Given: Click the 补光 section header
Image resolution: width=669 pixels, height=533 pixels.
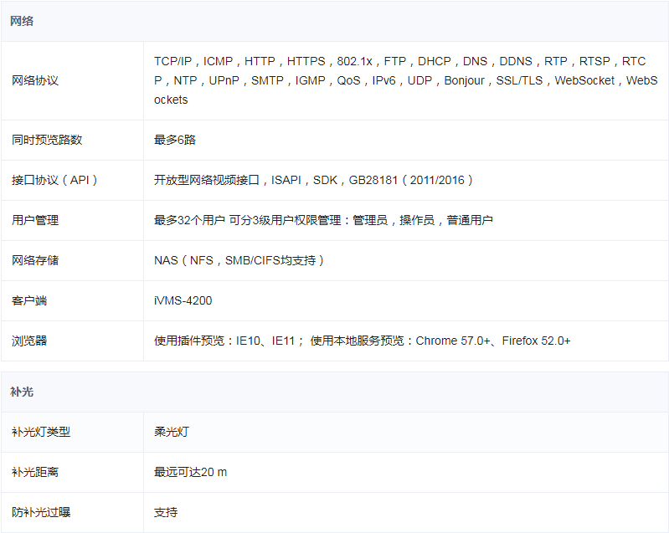Looking at the screenshot, I should click(x=22, y=392).
